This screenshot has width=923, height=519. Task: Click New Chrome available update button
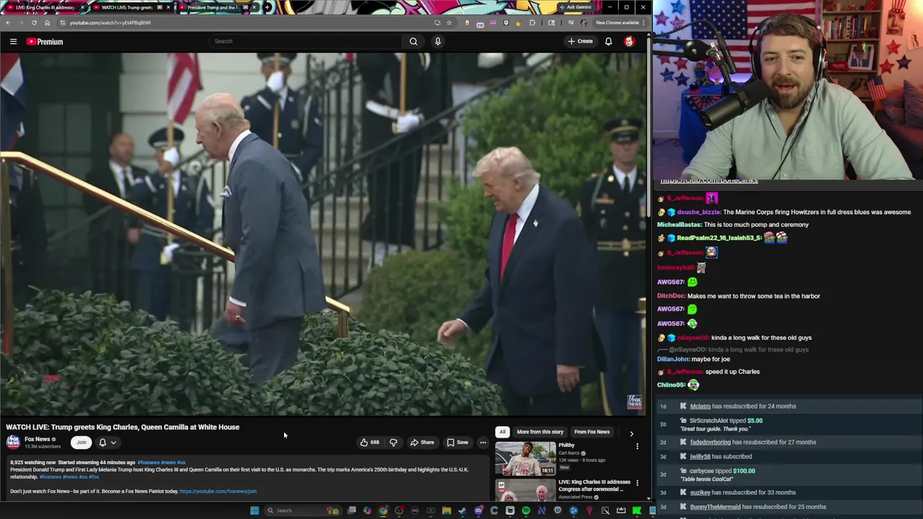619,22
